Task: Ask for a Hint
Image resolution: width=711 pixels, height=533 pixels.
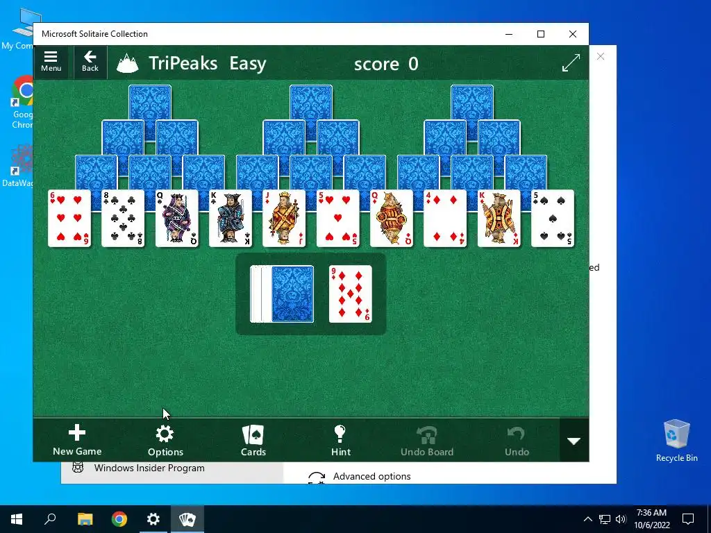Action: [340, 440]
